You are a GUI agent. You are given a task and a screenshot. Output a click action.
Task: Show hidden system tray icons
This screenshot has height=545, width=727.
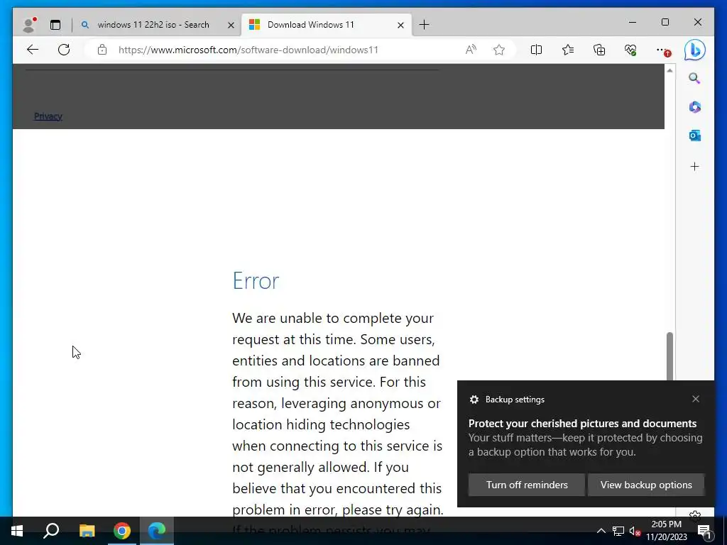(x=601, y=531)
